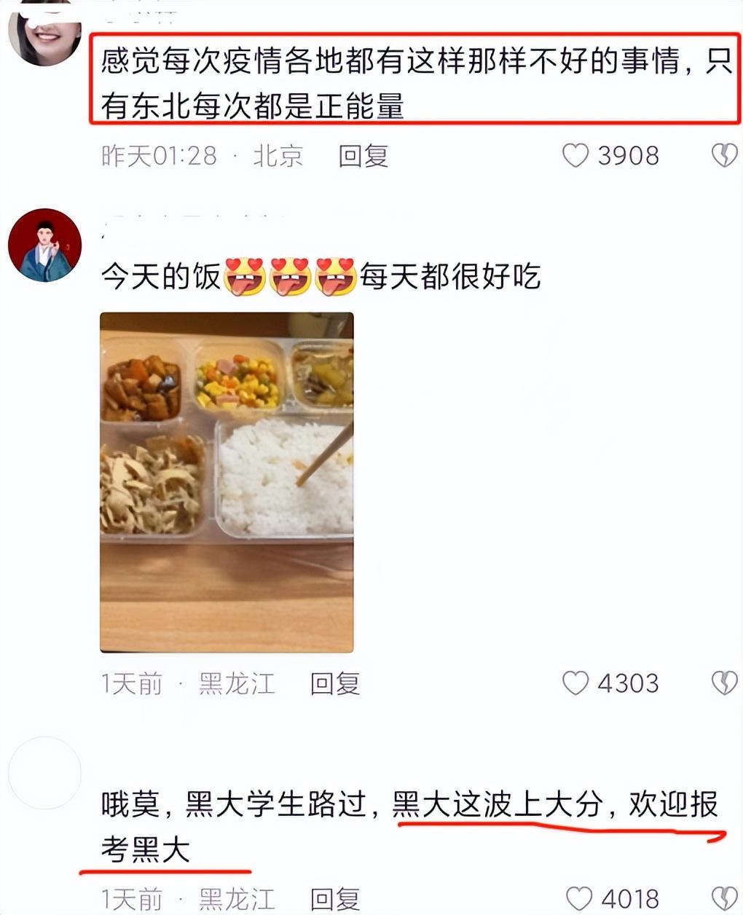Screen dimensions: 743x915
Task: Tap the comment text about 东北正能量
Action: click(x=416, y=82)
